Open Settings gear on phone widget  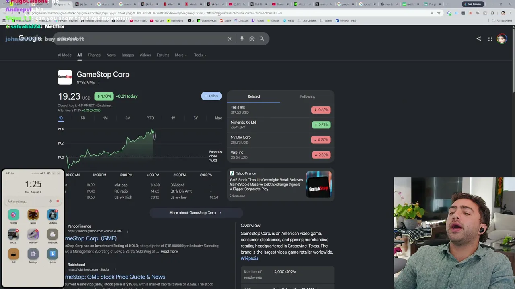(x=33, y=254)
